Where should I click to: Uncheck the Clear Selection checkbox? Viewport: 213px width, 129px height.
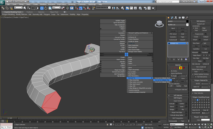(x=193, y=93)
